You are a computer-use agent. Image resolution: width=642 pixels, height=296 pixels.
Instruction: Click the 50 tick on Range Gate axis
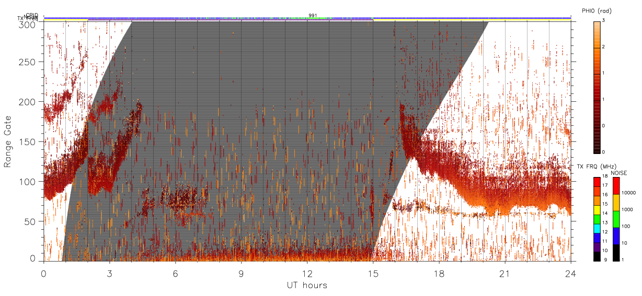pos(30,221)
